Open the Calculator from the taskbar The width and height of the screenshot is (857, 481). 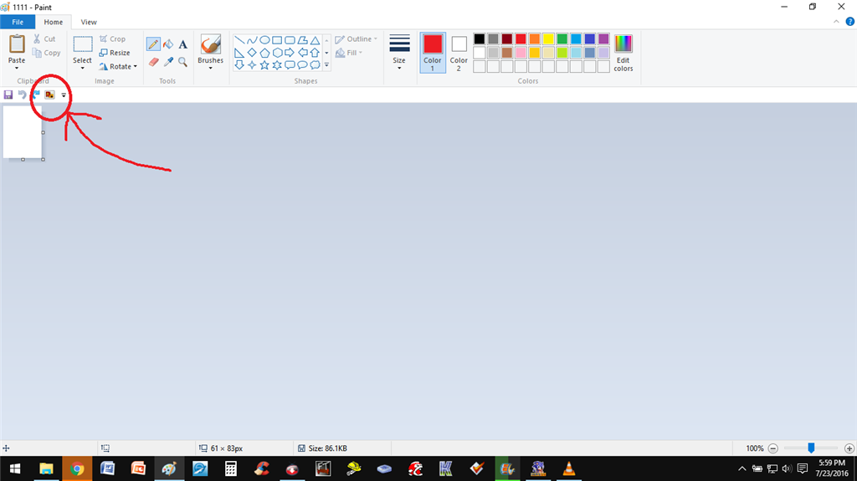(231, 469)
